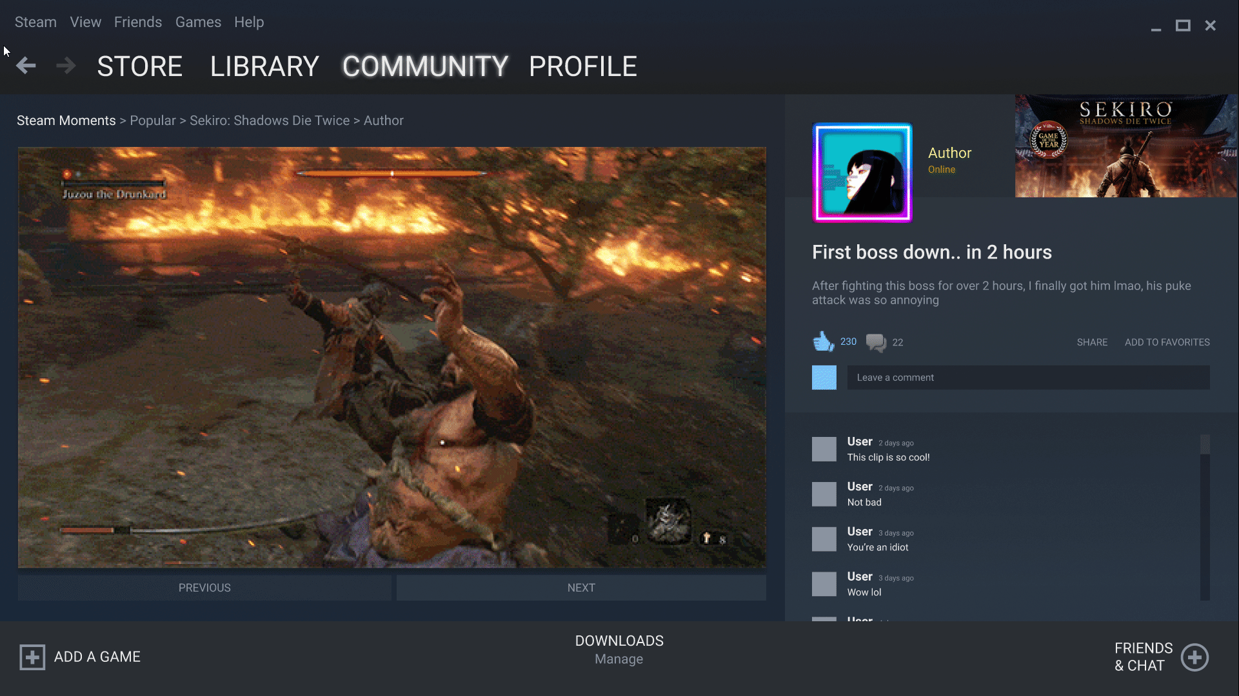Open the Steam menu

click(35, 22)
